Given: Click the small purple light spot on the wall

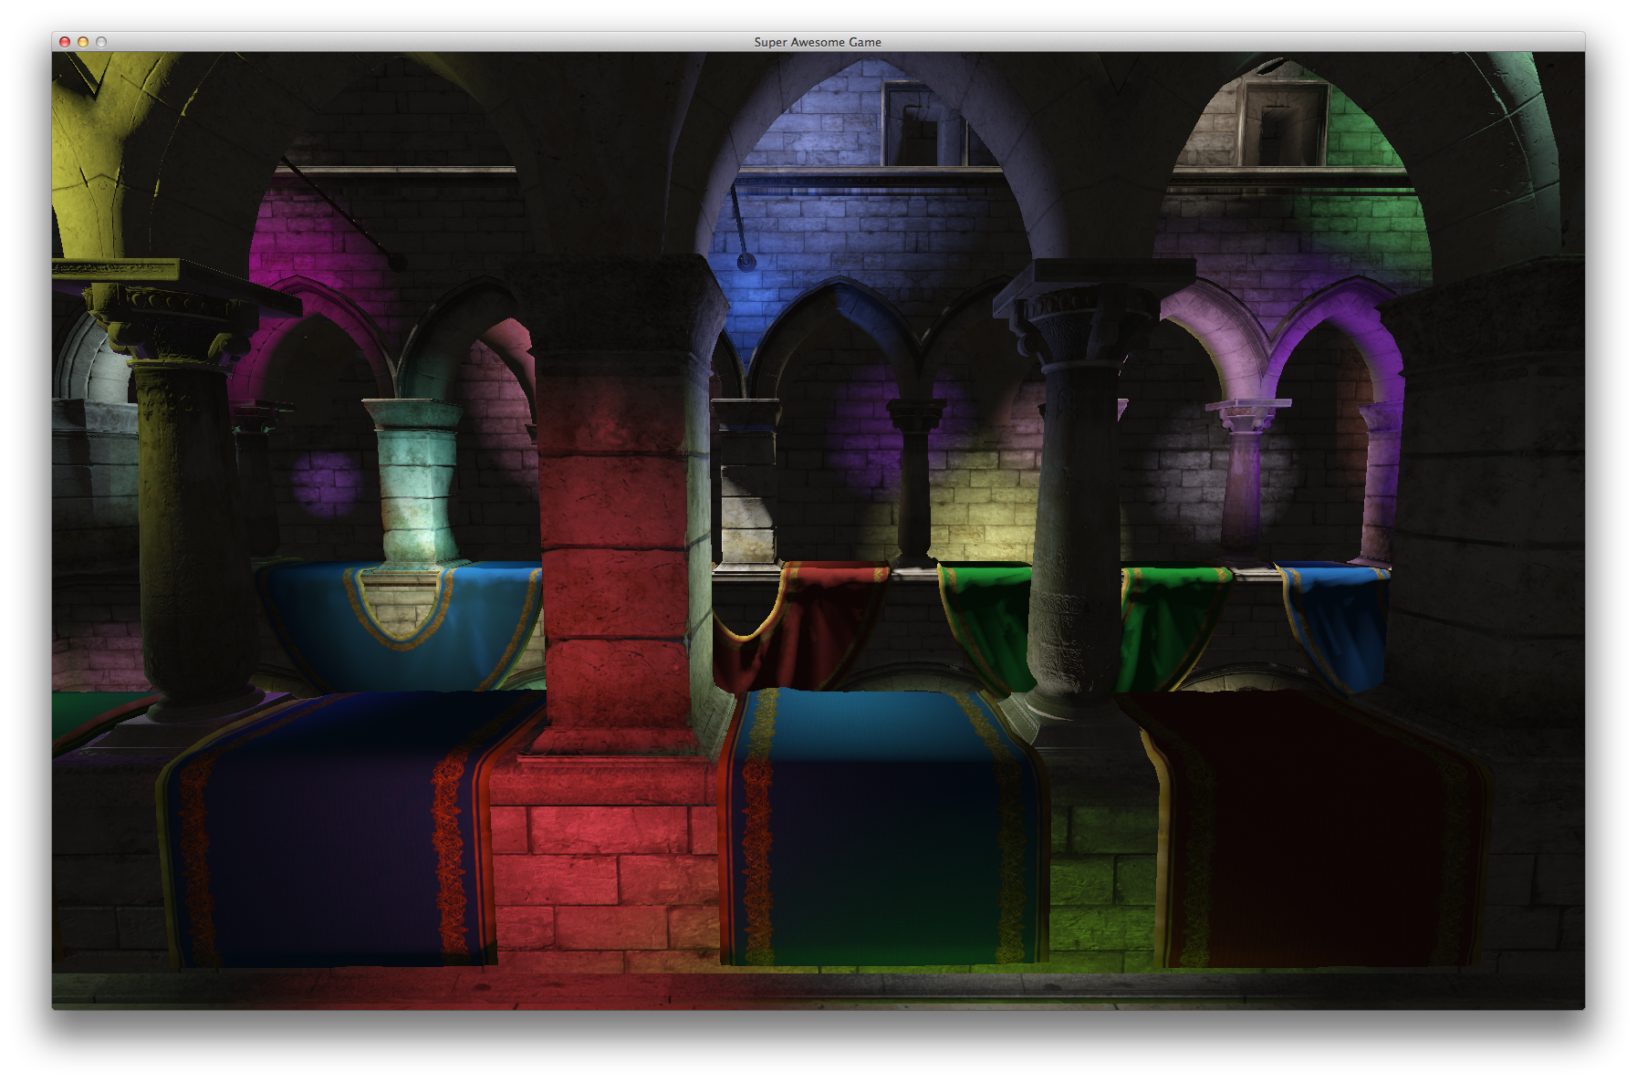Looking at the screenshot, I should (x=327, y=482).
